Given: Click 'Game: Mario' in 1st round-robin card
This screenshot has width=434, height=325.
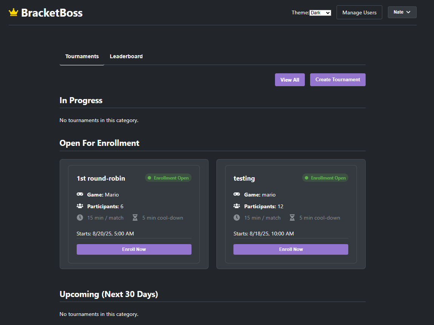Looking at the screenshot, I should coord(103,195).
